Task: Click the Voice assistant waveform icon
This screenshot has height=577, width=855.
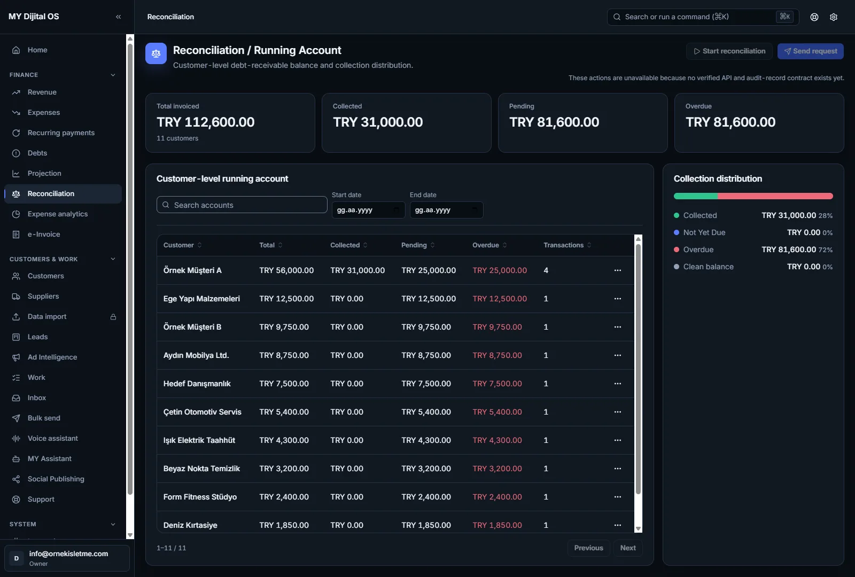Action: coord(16,439)
